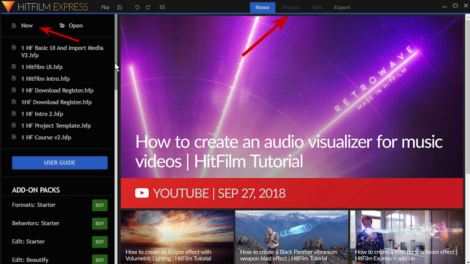The image size is (470, 264).
Task: Open the frost particle beam tutorial thumbnail
Action: 407,237
